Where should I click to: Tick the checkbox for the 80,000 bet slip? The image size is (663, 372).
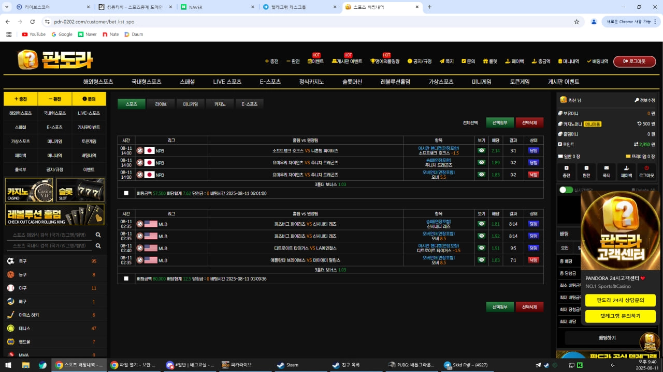[126, 278]
